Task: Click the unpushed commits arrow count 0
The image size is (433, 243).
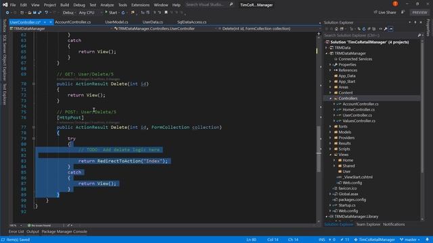Action: pos(332,240)
